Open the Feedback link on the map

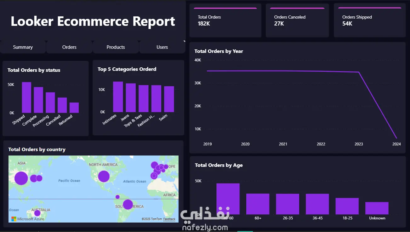tap(169, 219)
